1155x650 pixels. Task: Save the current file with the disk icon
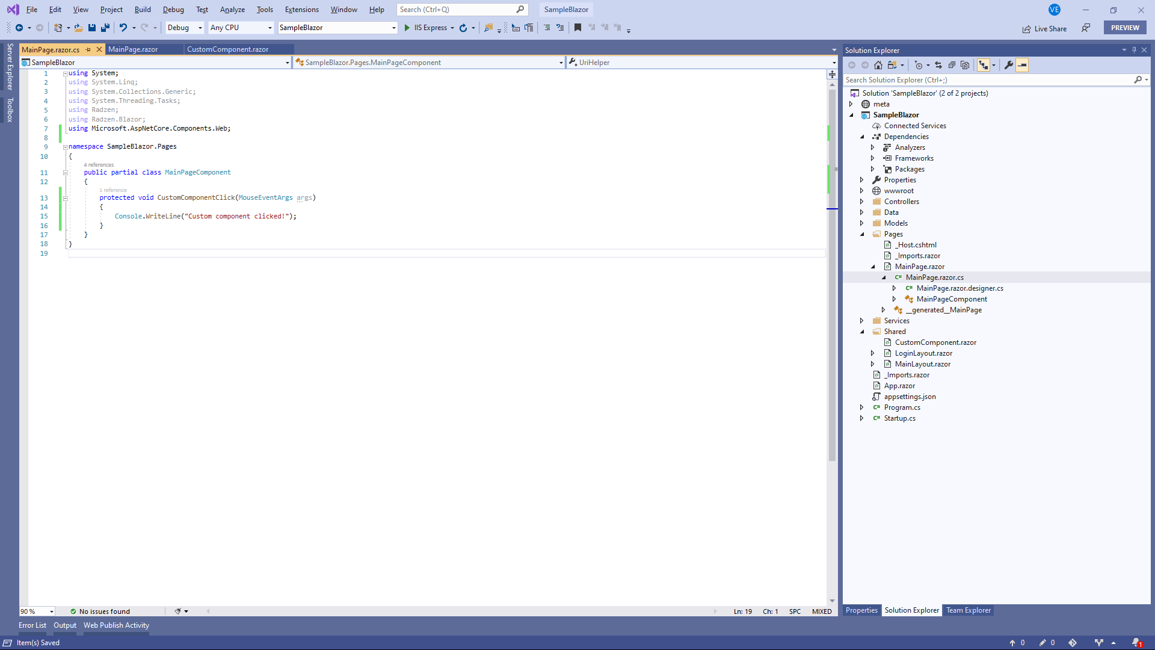point(92,28)
